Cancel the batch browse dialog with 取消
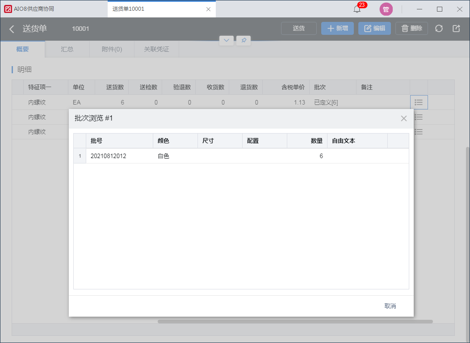Image resolution: width=470 pixels, height=343 pixels. pyautogui.click(x=390, y=306)
